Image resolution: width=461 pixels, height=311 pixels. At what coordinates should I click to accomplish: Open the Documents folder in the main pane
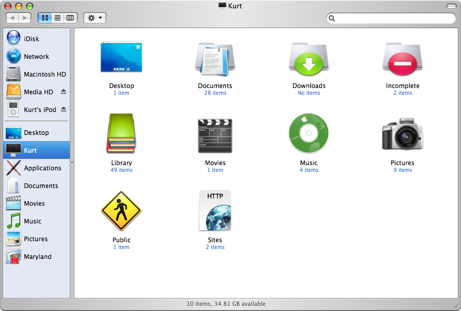click(x=215, y=59)
